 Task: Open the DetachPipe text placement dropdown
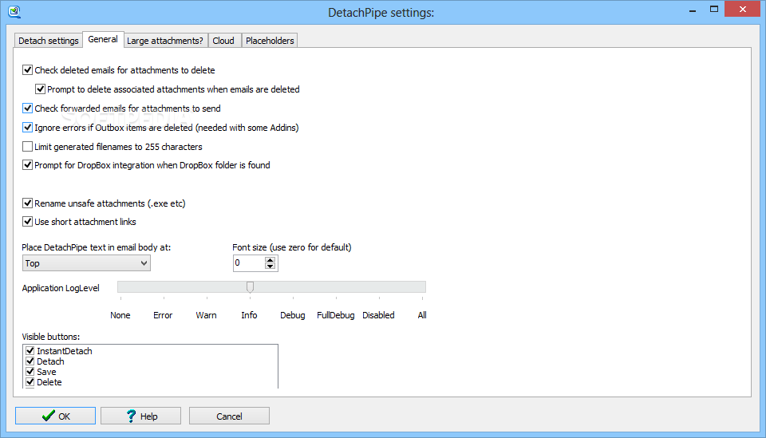point(86,263)
